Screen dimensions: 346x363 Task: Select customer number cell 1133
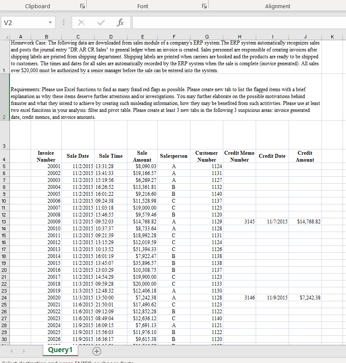(x=206, y=284)
